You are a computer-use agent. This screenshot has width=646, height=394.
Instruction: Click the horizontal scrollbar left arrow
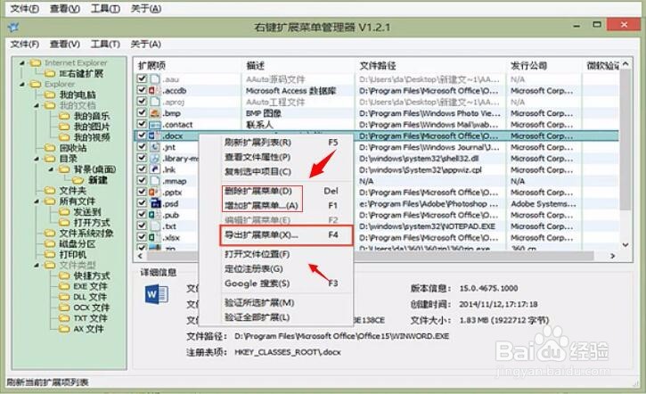(140, 256)
